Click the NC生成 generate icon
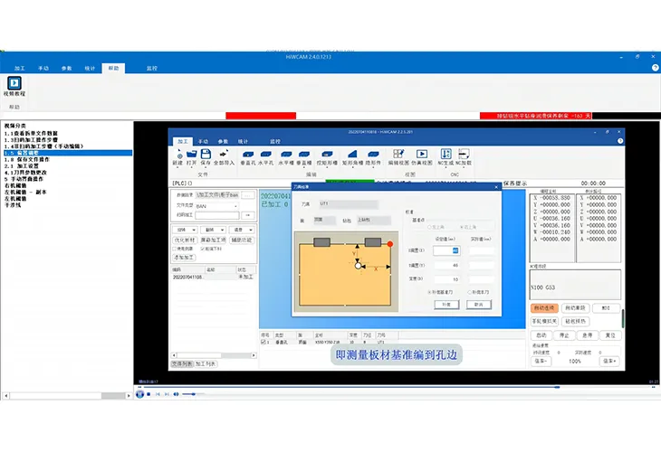This screenshot has height=452, width=661. pos(445,156)
